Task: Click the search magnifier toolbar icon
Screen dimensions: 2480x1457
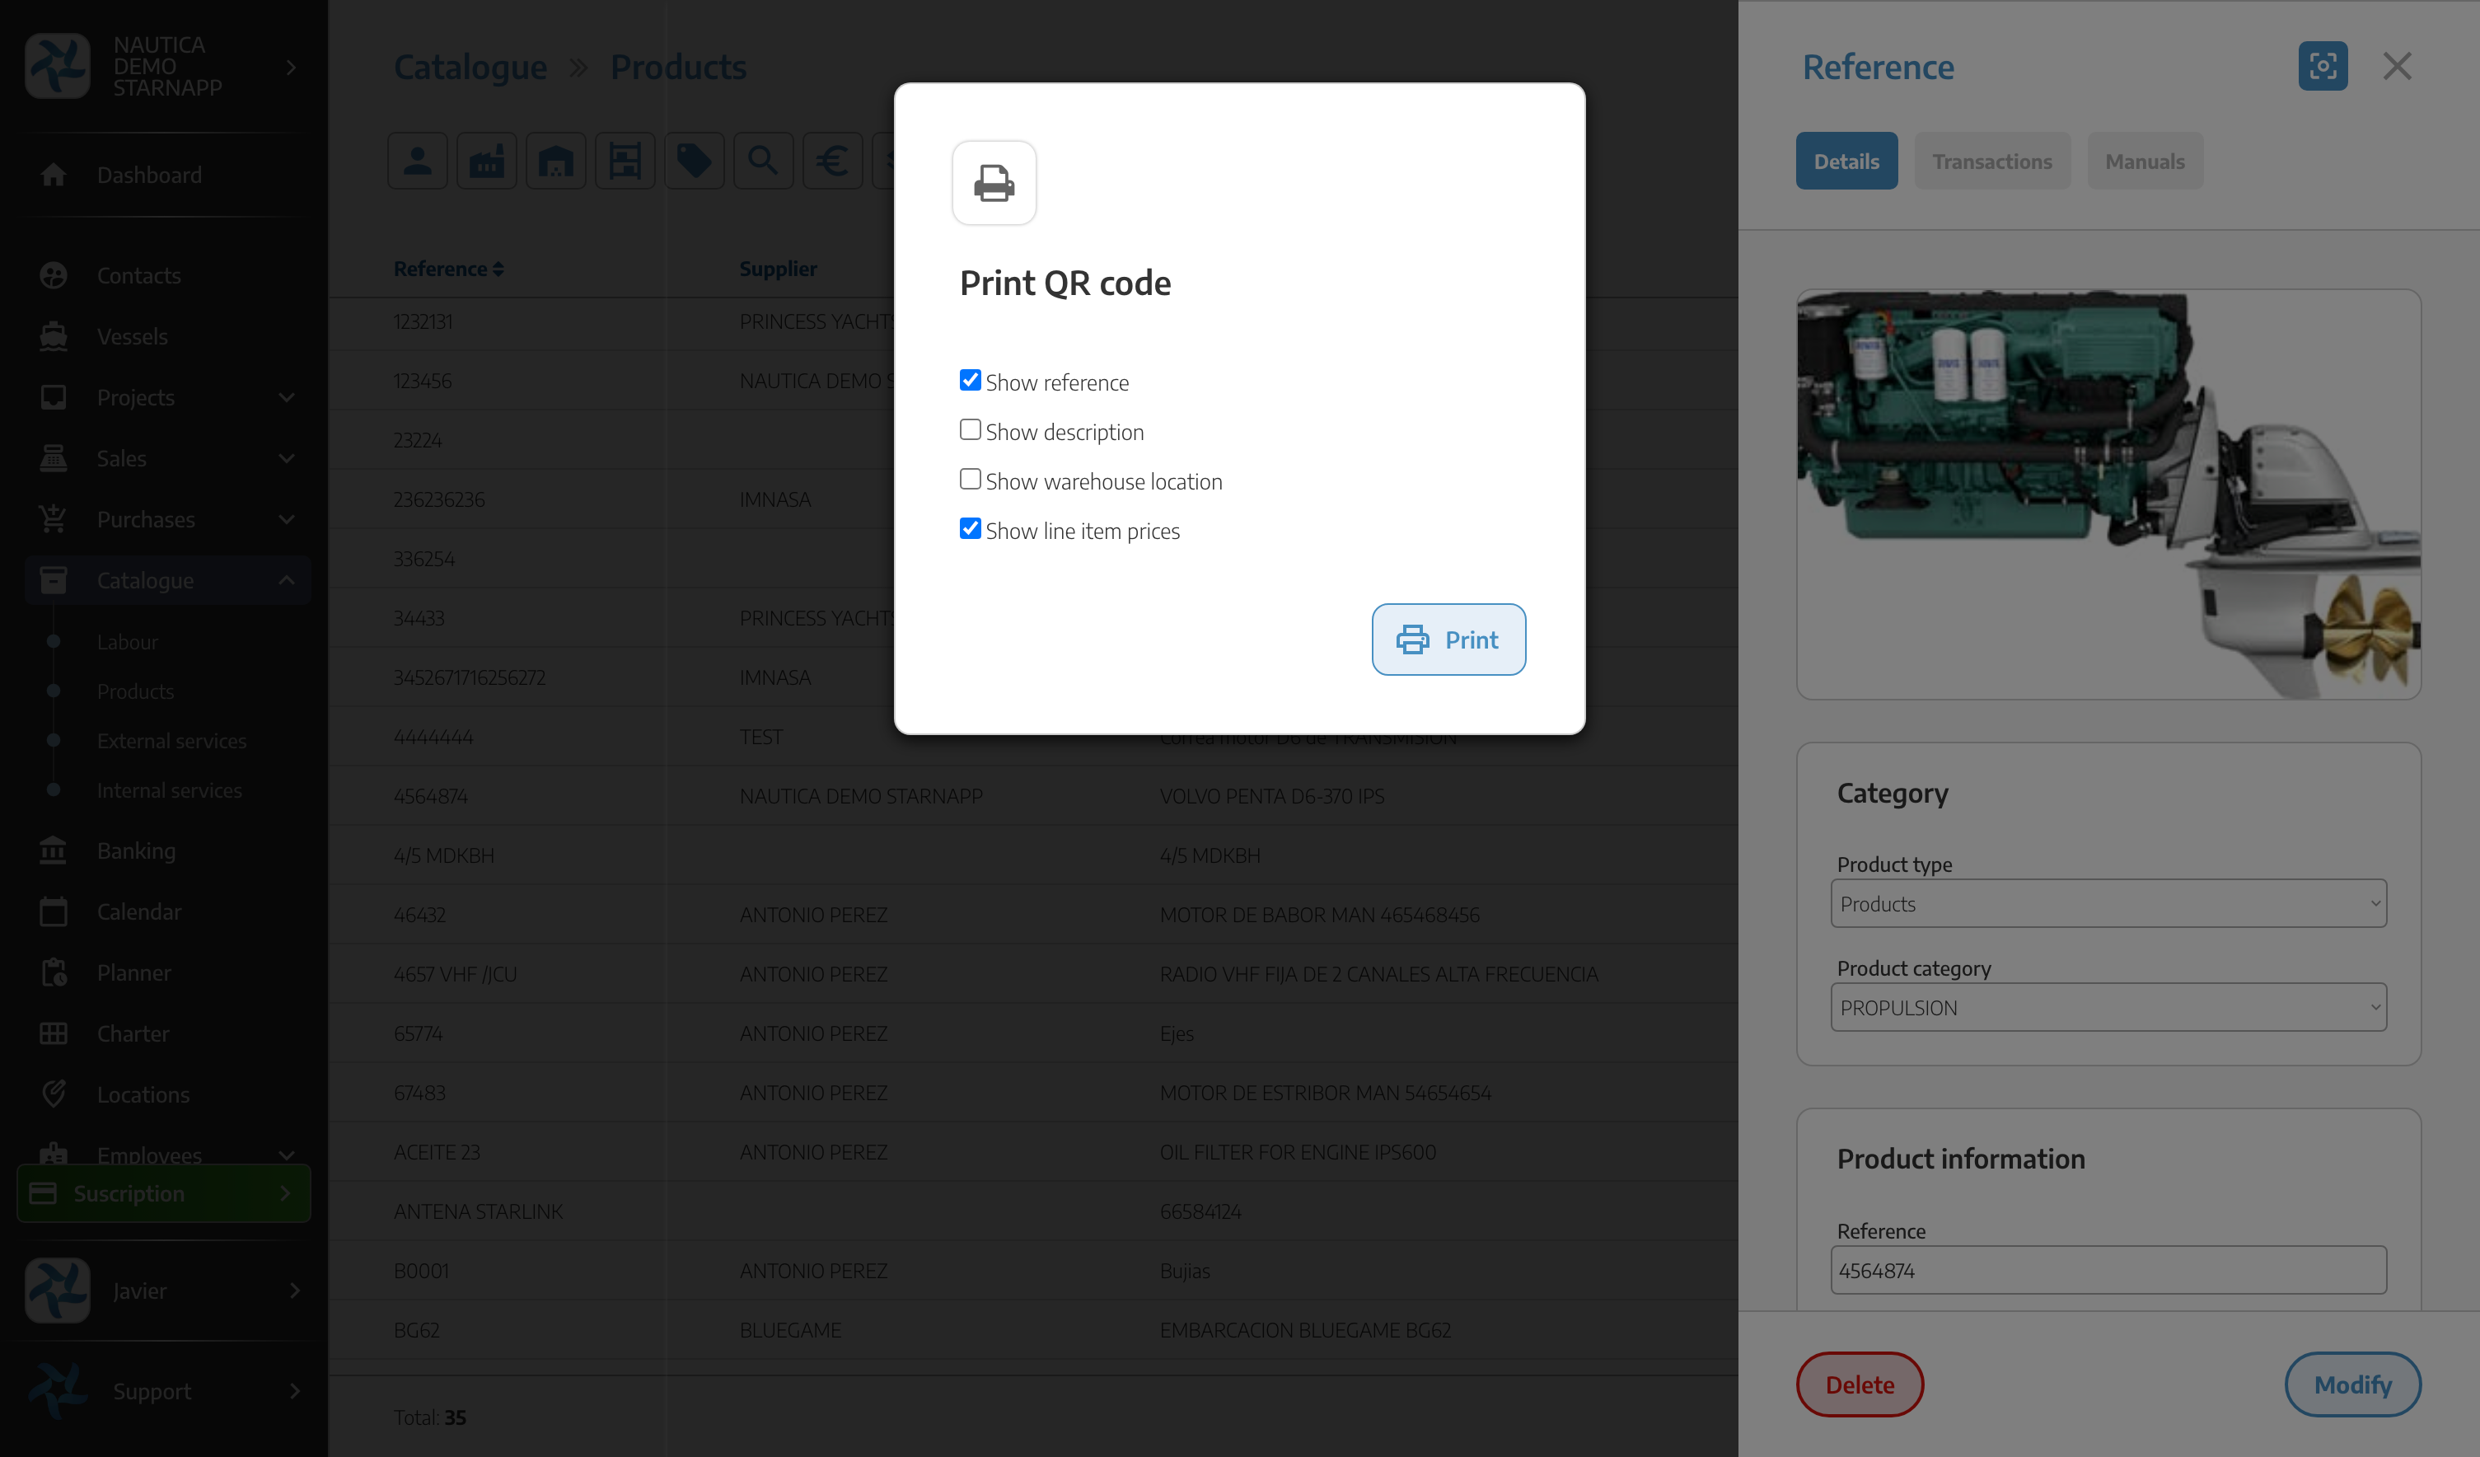Action: click(763, 161)
